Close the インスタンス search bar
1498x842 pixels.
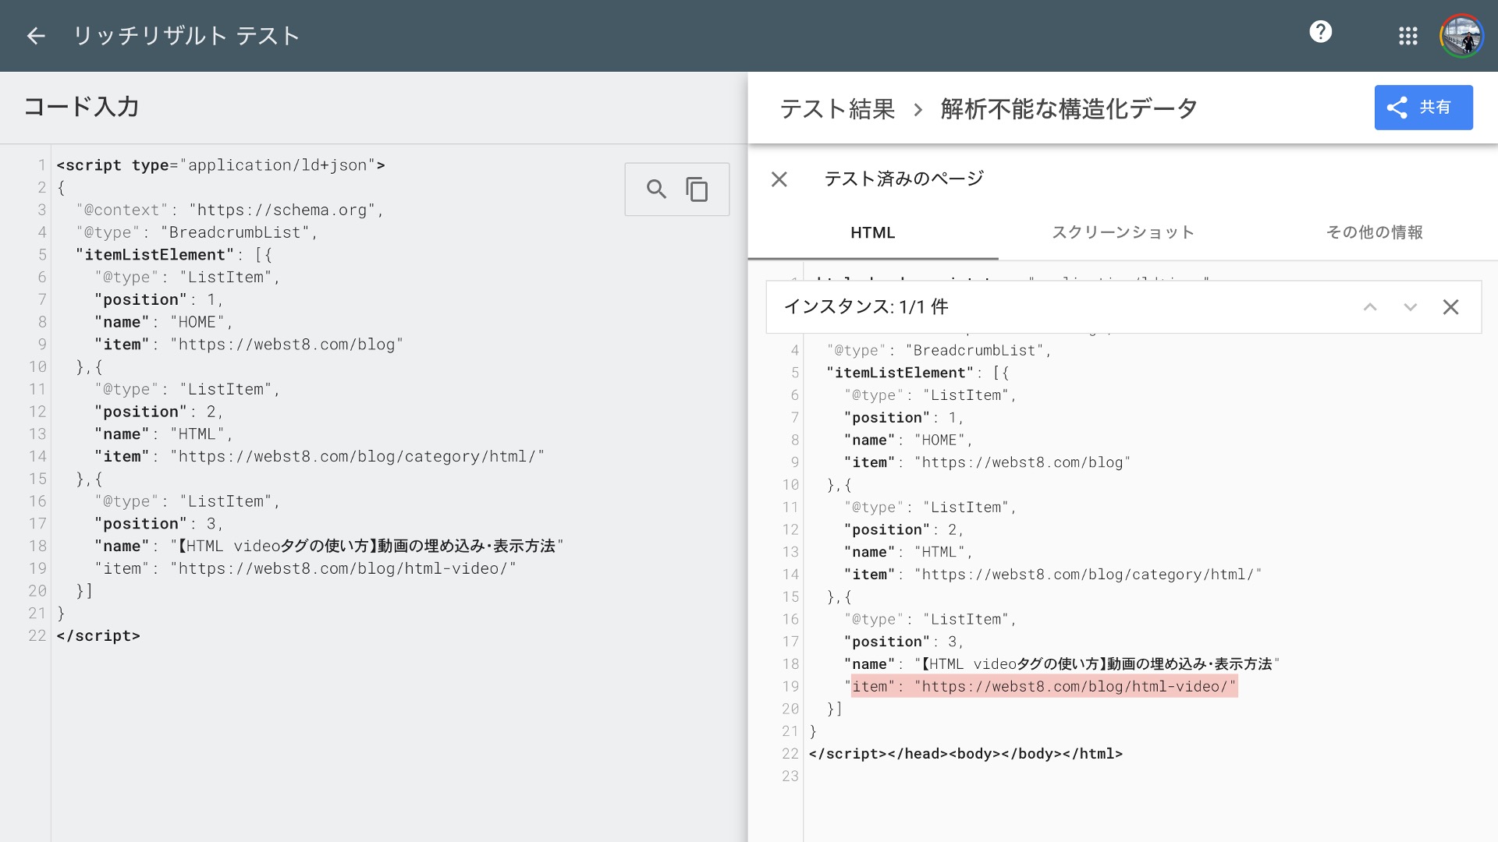point(1450,307)
